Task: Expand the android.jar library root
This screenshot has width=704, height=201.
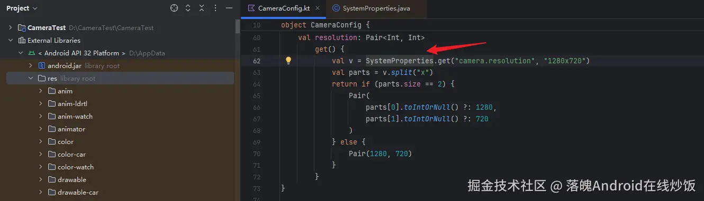Action: click(31, 65)
